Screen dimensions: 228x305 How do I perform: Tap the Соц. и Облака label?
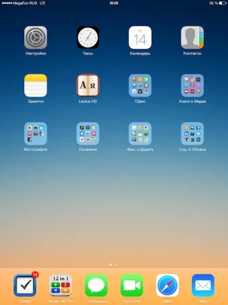coord(193,150)
